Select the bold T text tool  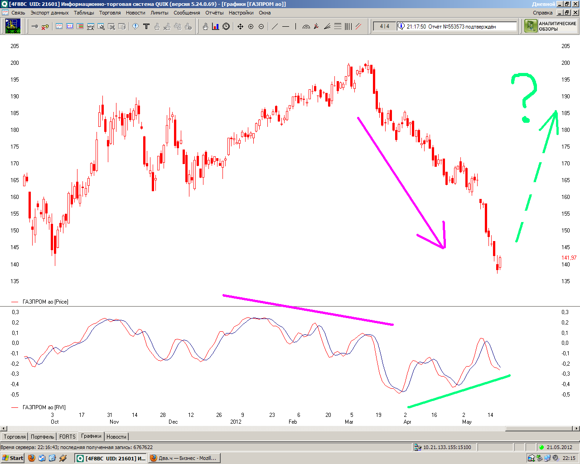point(146,27)
